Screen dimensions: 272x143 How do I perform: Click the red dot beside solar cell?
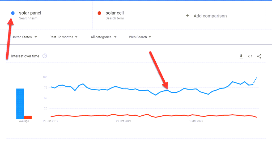click(99, 13)
